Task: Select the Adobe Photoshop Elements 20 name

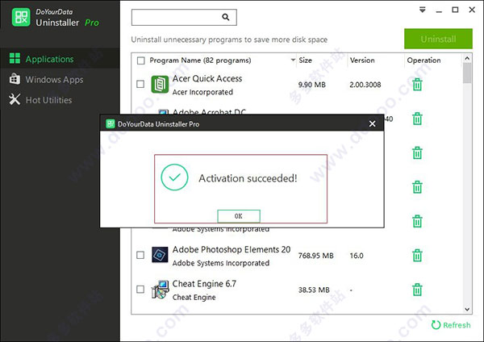Action: point(232,249)
